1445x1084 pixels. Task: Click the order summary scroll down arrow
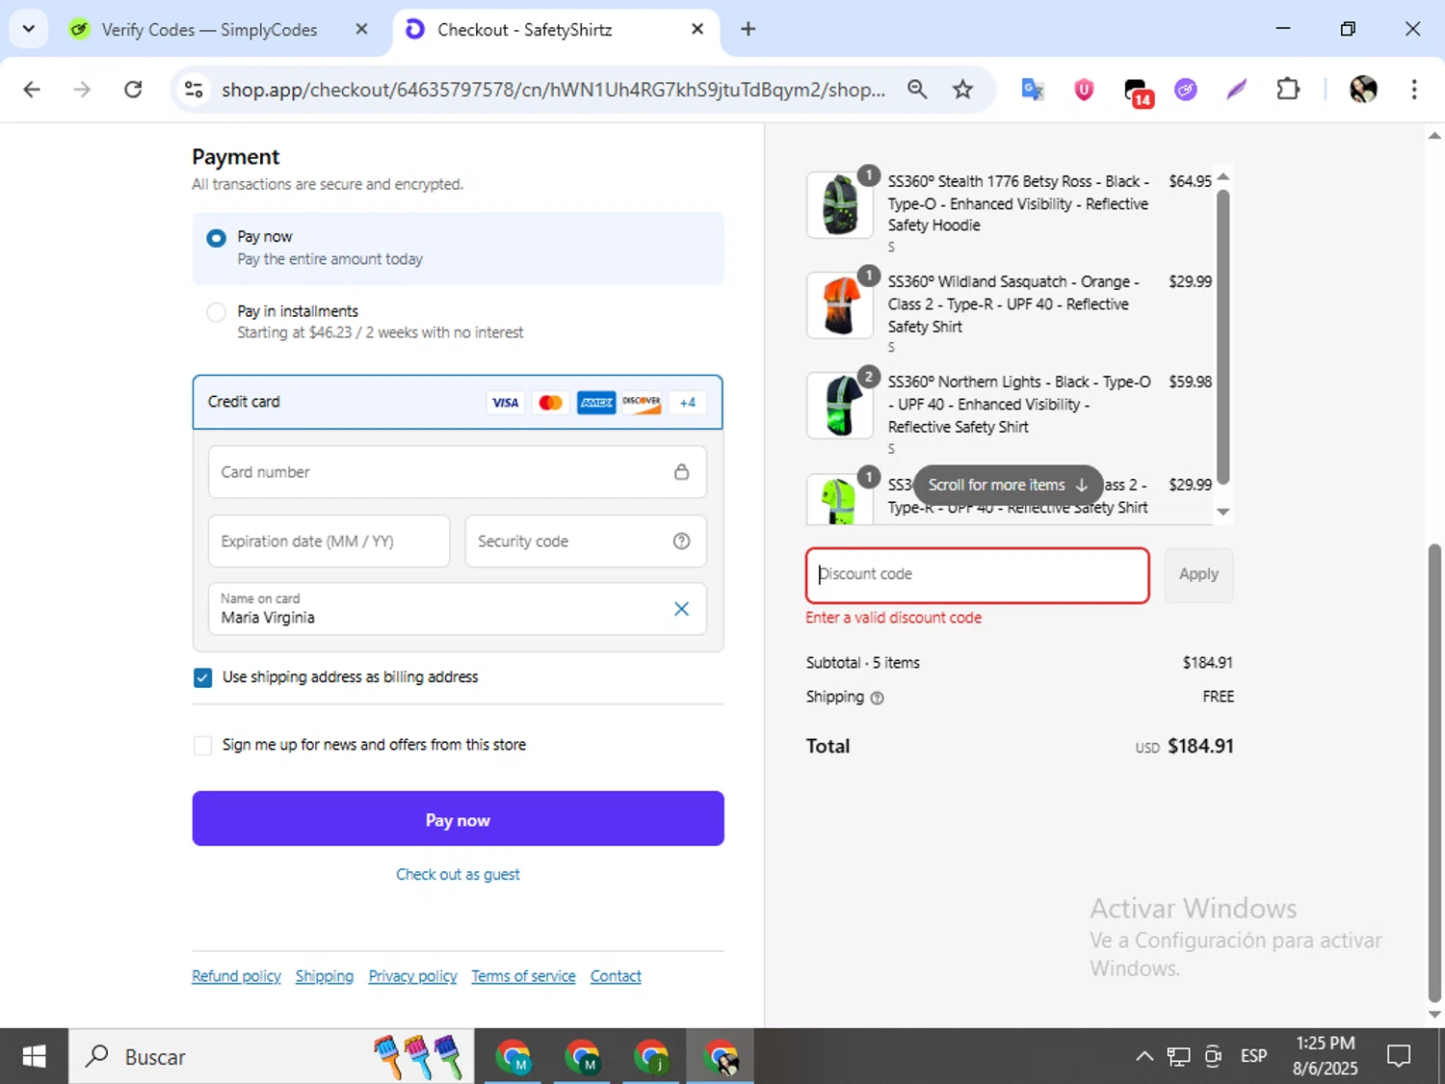tap(1223, 512)
